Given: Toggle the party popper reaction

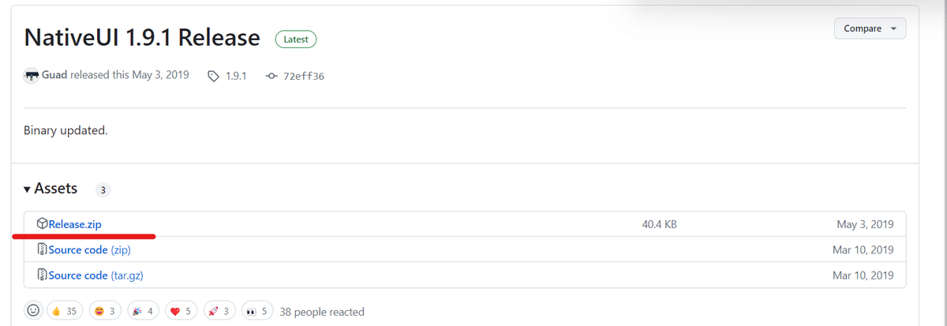Looking at the screenshot, I should click(x=144, y=311).
